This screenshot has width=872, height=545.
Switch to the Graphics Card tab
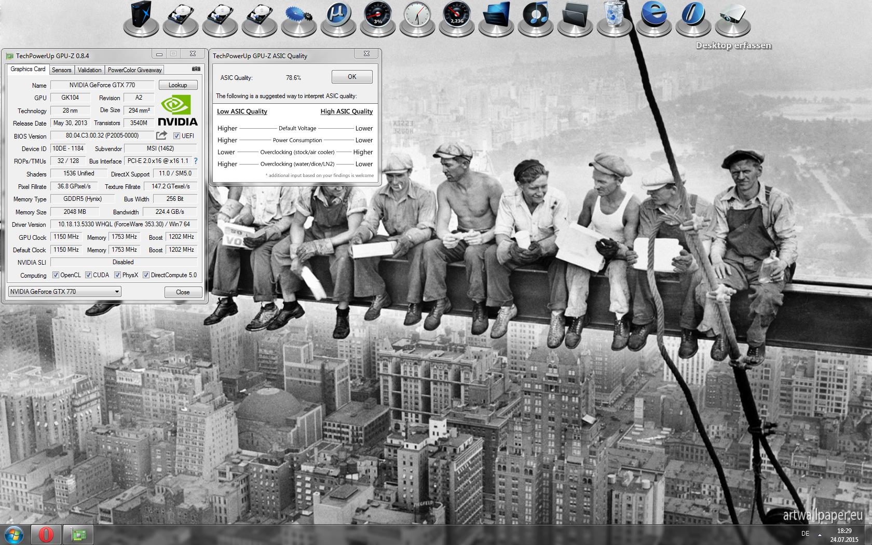[28, 69]
